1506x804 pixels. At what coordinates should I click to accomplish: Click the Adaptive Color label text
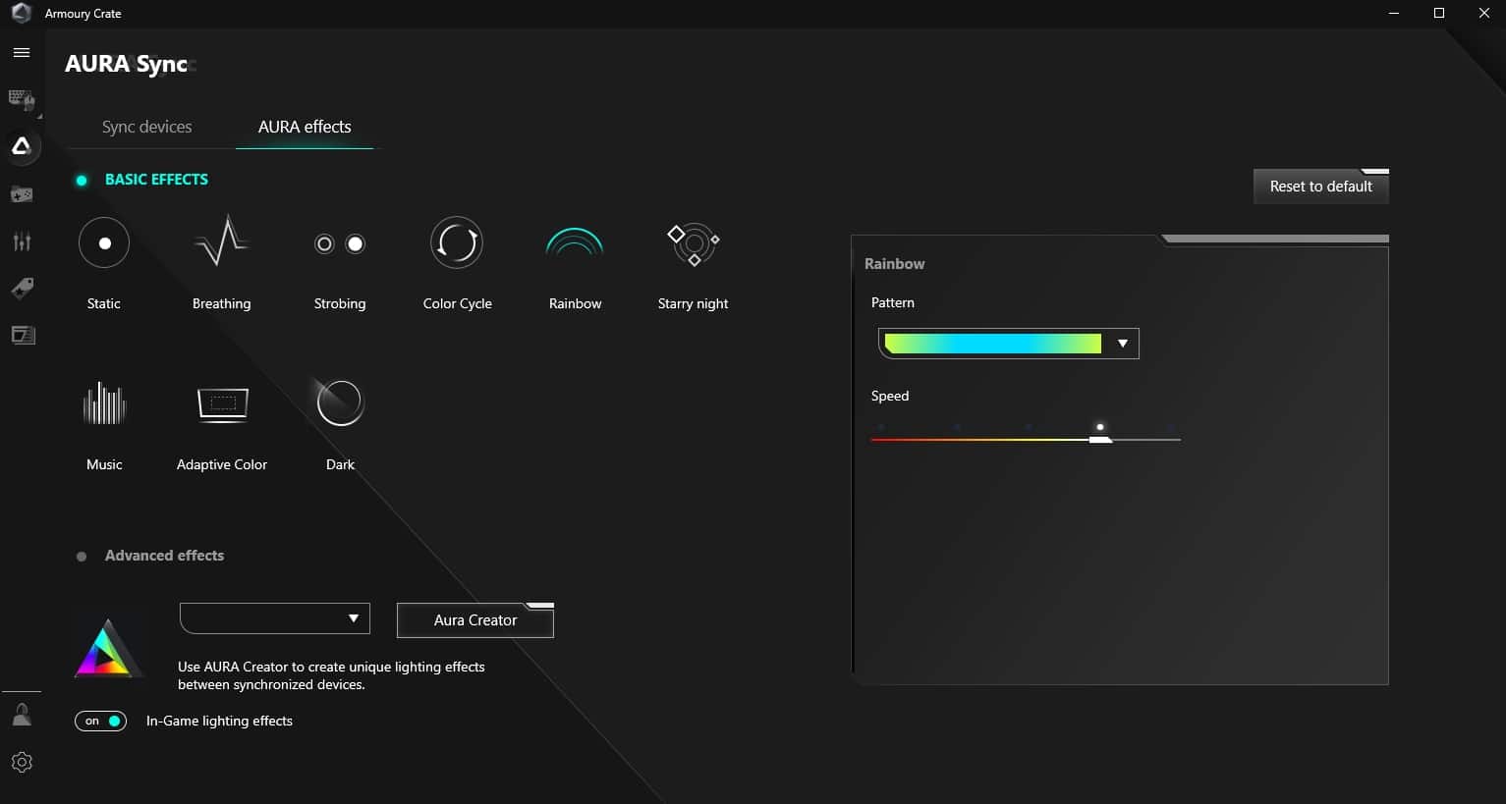coord(222,464)
